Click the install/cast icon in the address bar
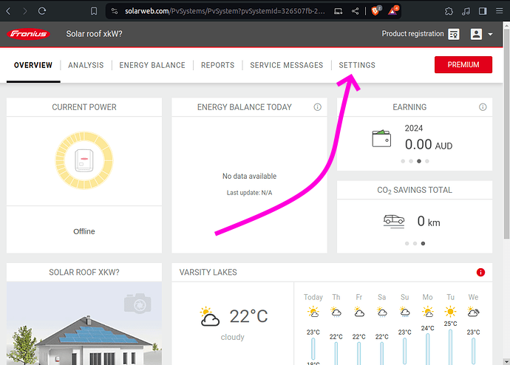The width and height of the screenshot is (510, 365). tap(339, 11)
